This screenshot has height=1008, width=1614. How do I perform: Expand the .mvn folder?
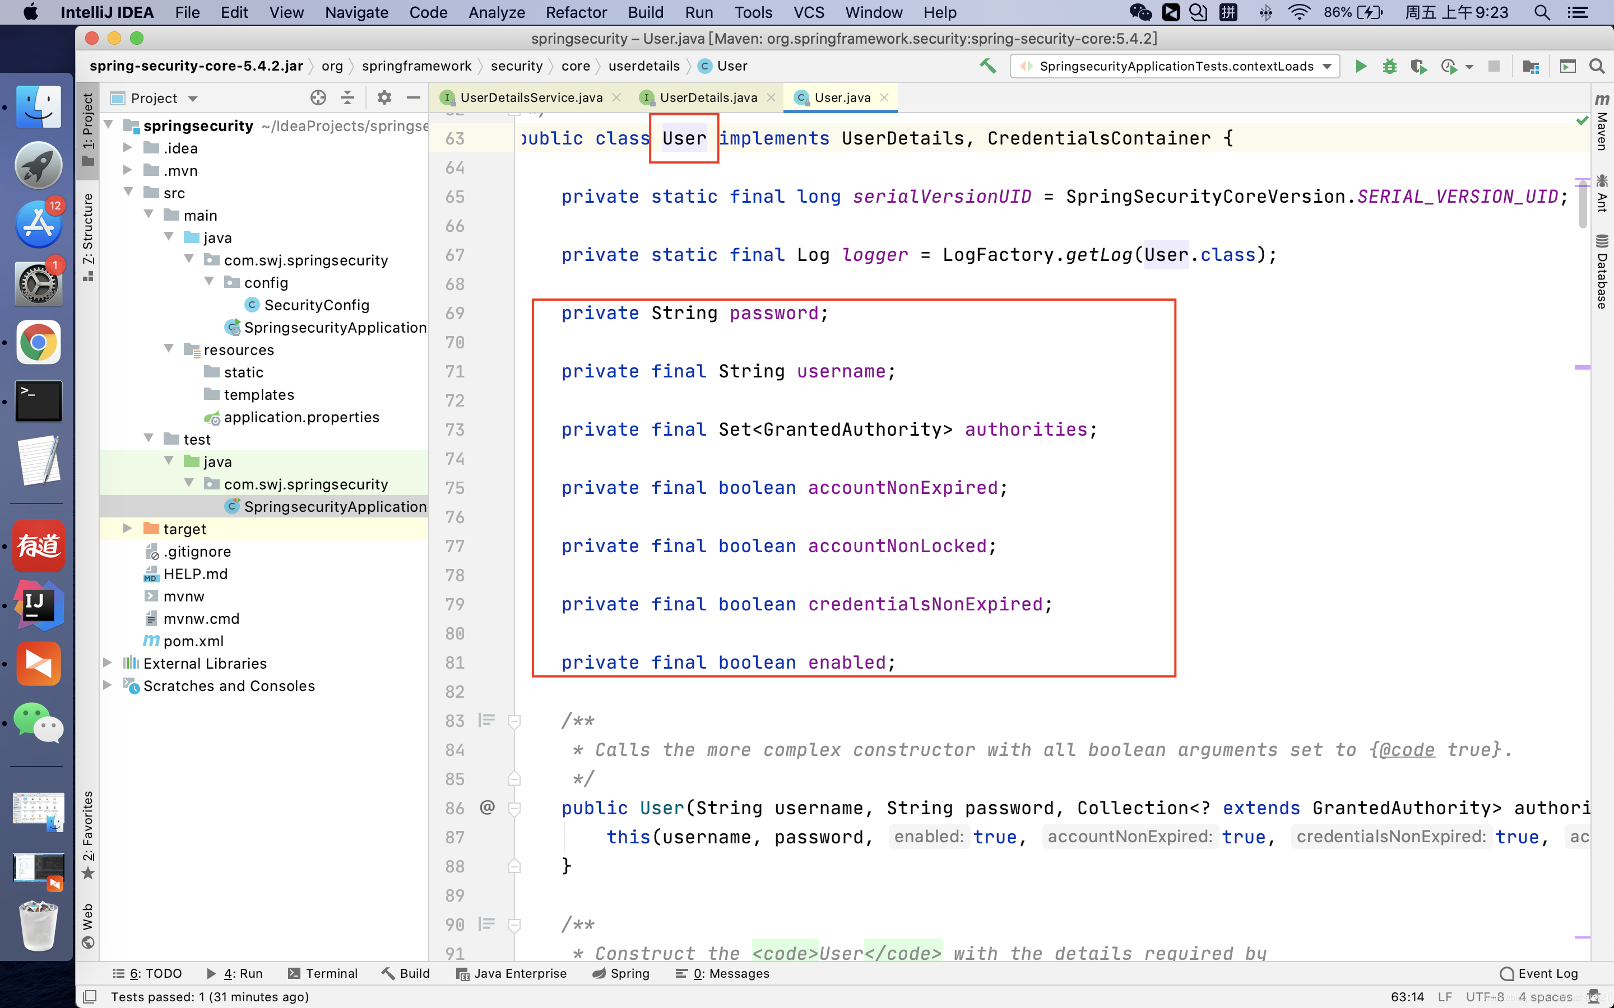127,170
